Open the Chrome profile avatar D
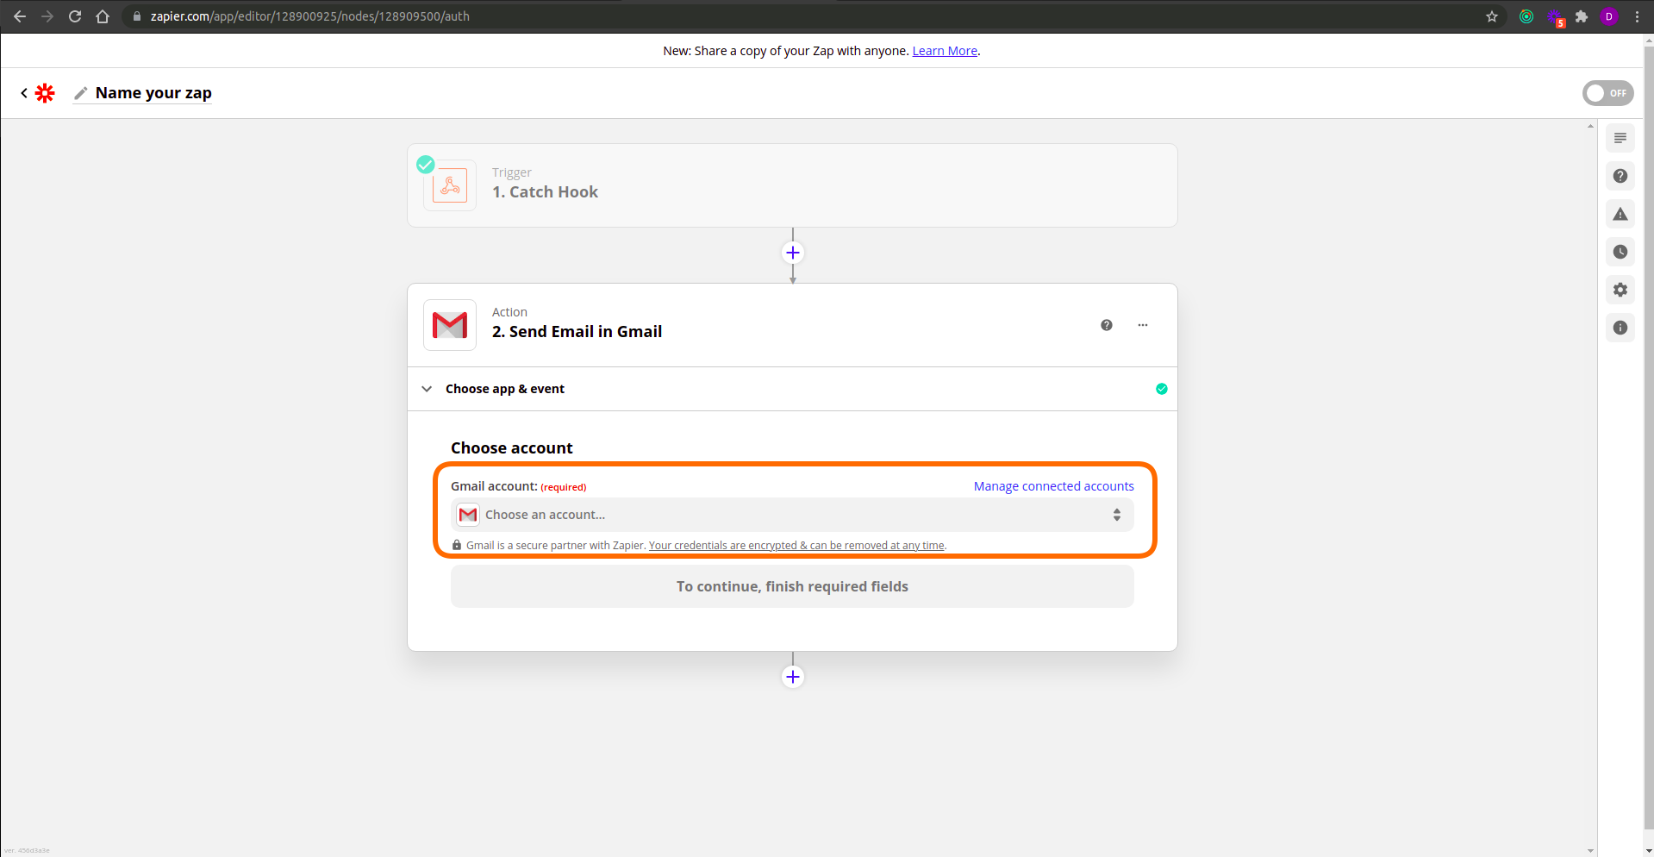 (1609, 16)
